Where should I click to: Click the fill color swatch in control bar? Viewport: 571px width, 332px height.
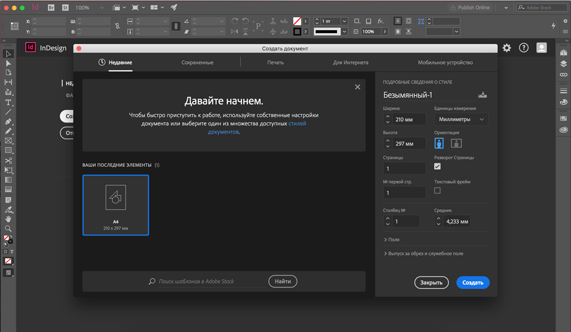coord(297,21)
